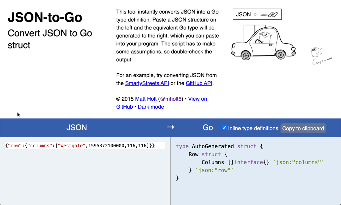Enable Dark mode
Viewport: 341px width, 205px height.
click(151, 107)
